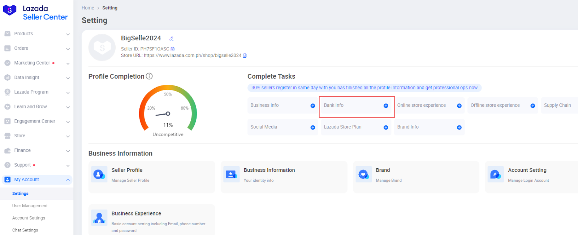
Task: Click the plus icon on Business Info task
Action: [x=313, y=106]
